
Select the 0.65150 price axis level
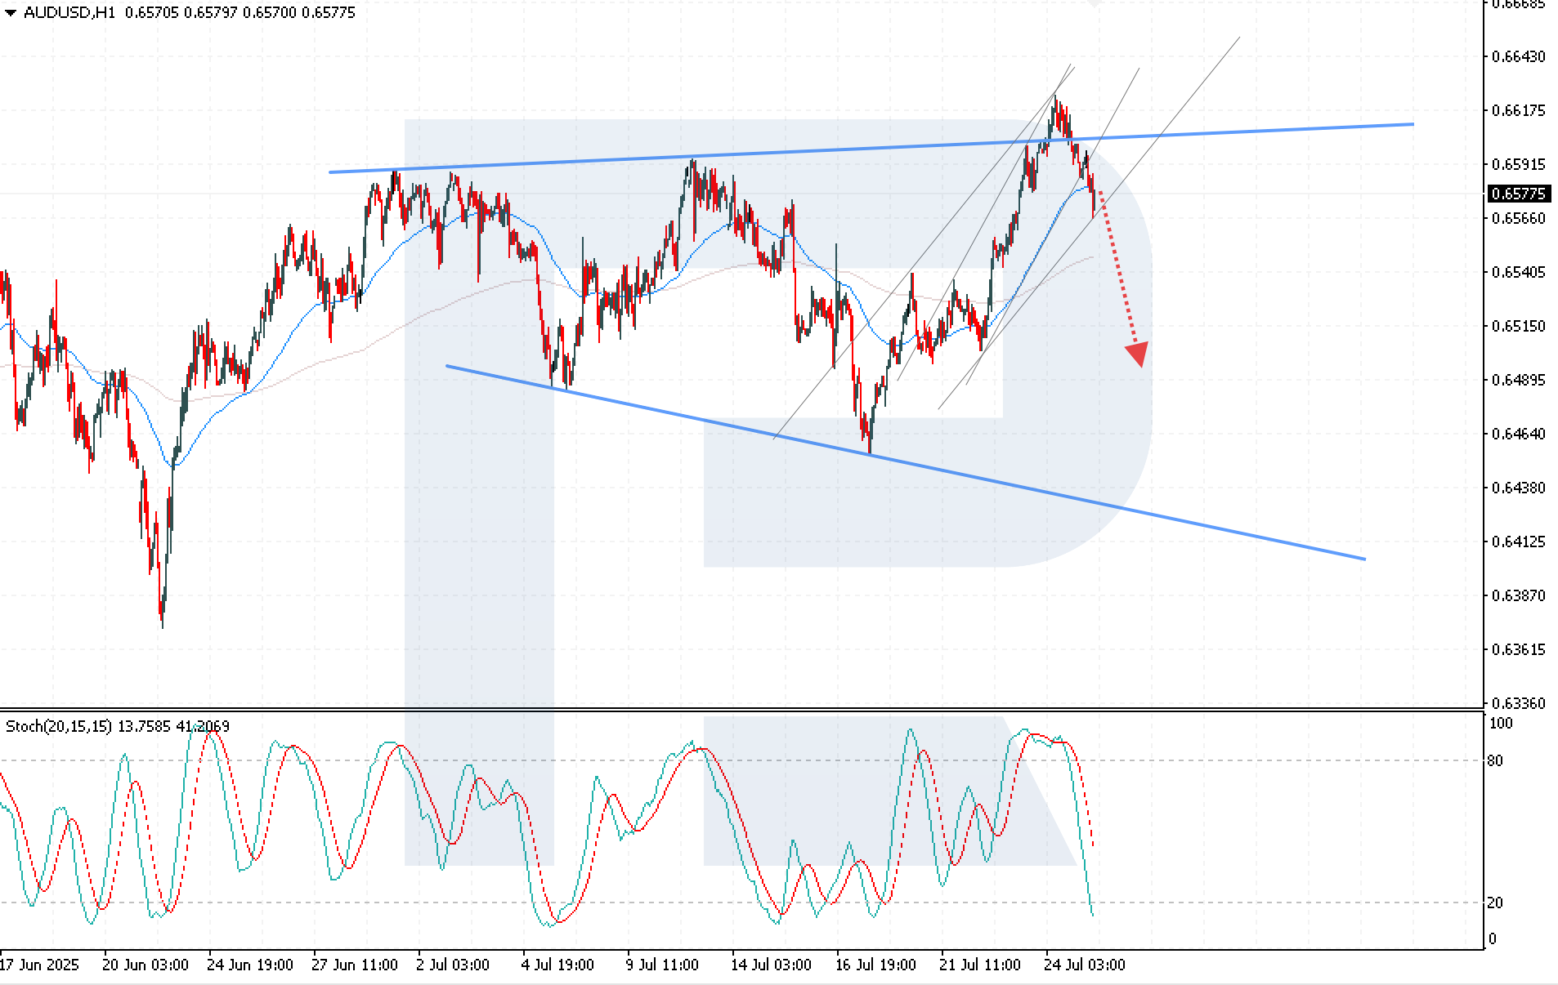pos(1518,326)
